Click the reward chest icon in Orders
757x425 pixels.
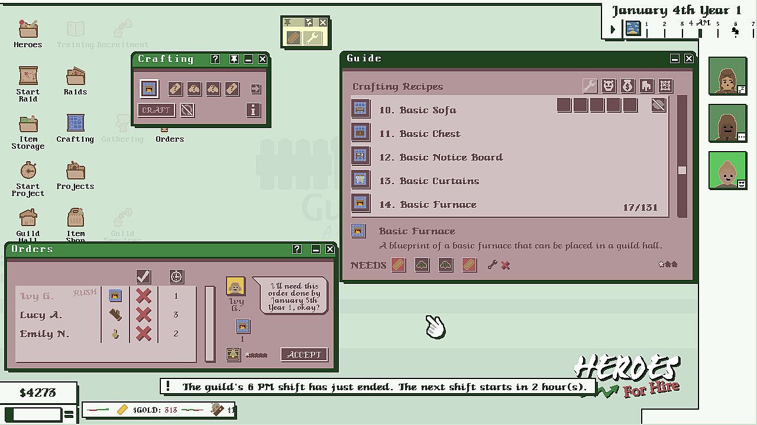pos(233,354)
